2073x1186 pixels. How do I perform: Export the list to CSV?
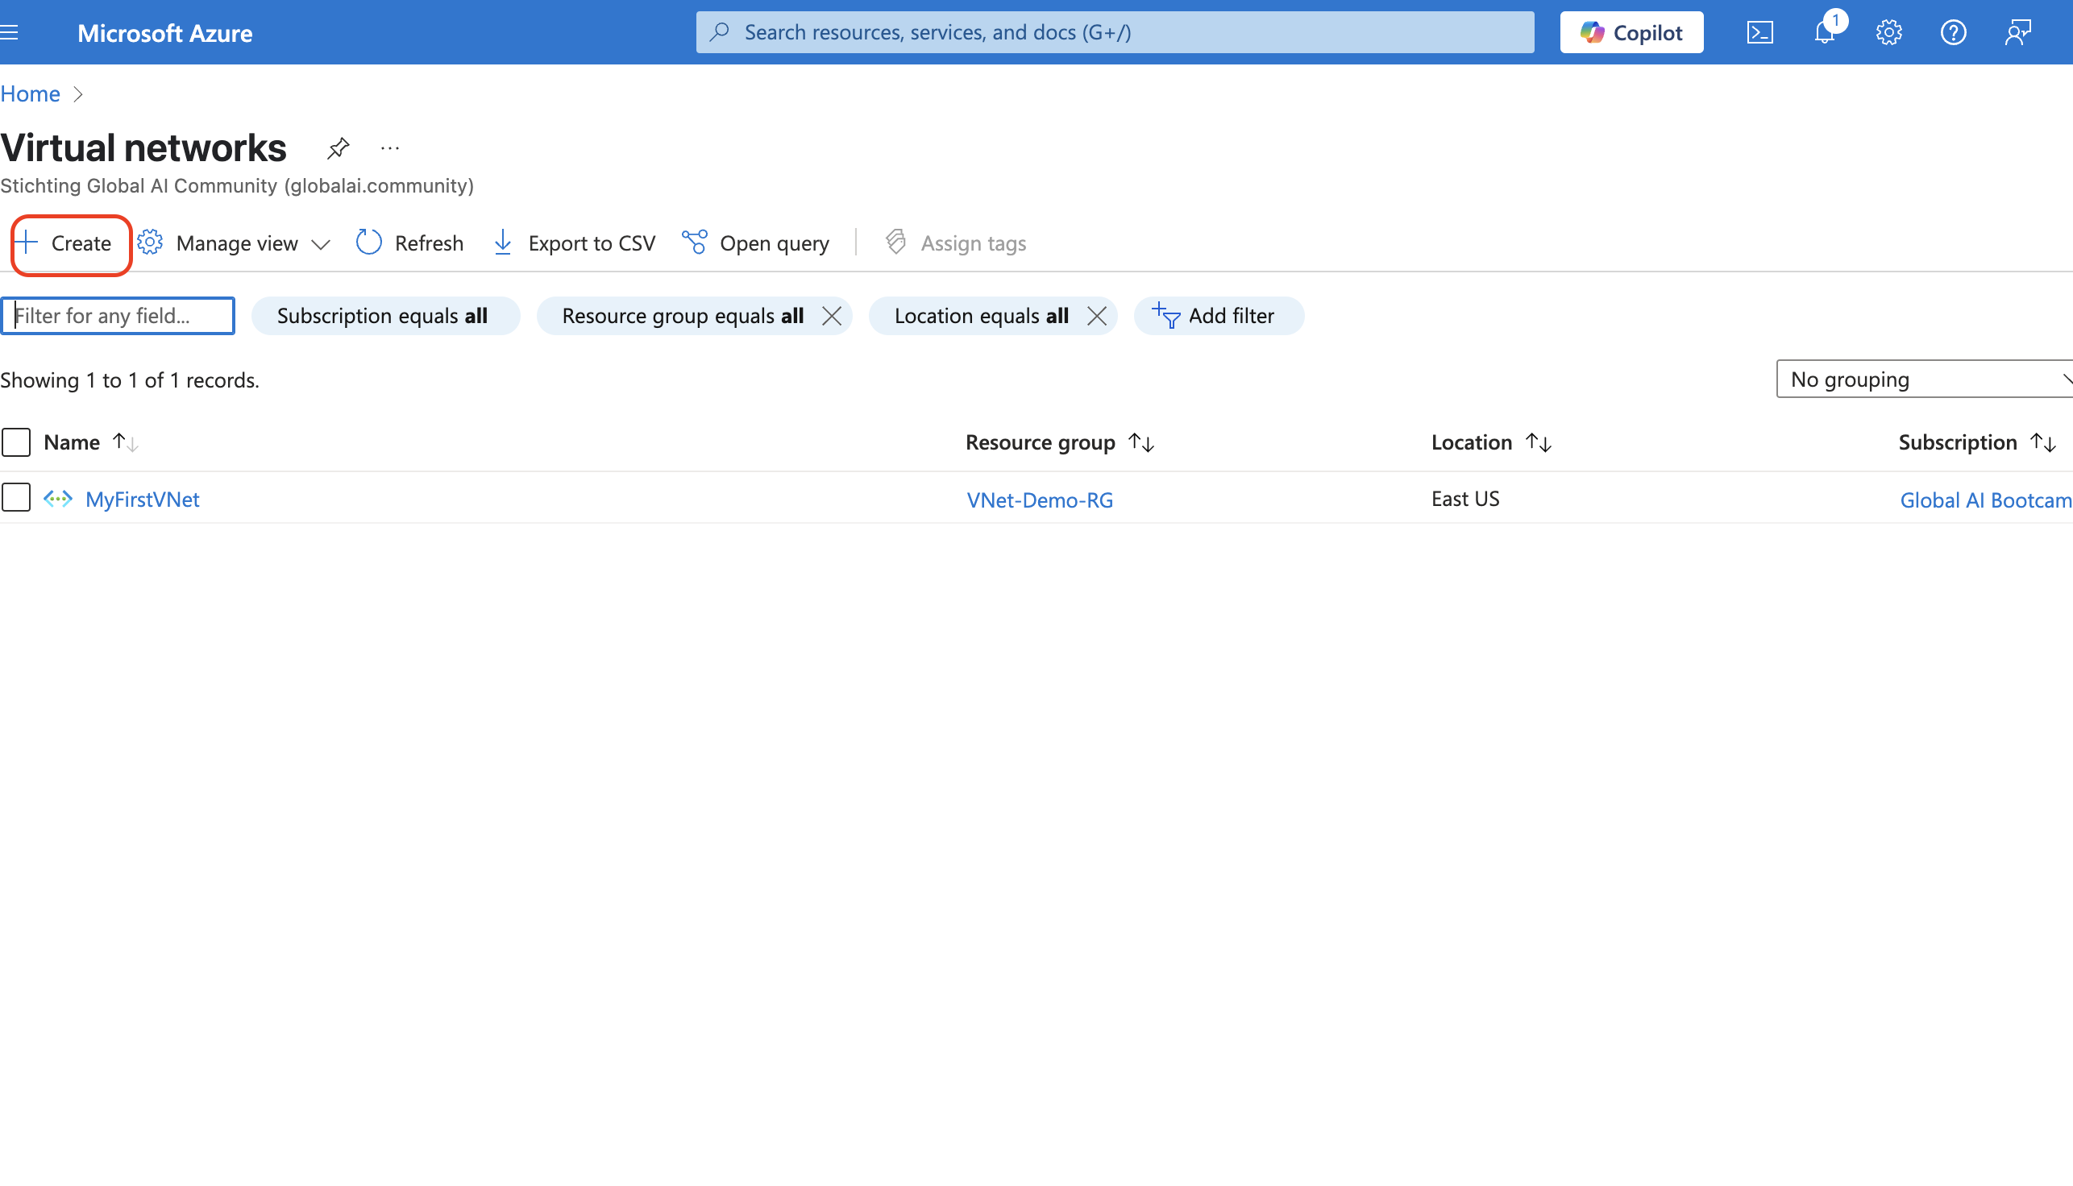click(x=574, y=243)
